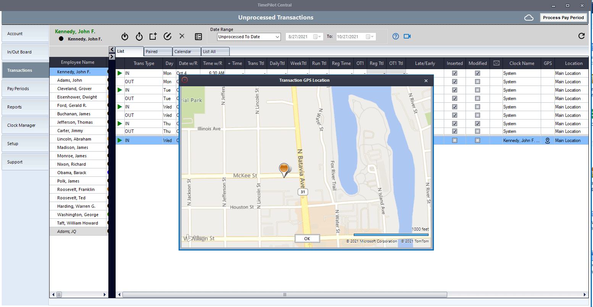Open the 8/27/2021 start date picker
Image resolution: width=593 pixels, height=307 pixels.
coord(317,37)
